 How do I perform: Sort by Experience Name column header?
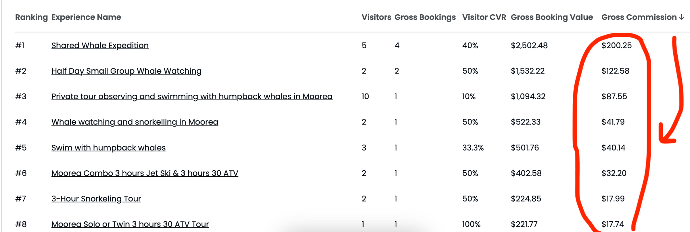point(86,17)
